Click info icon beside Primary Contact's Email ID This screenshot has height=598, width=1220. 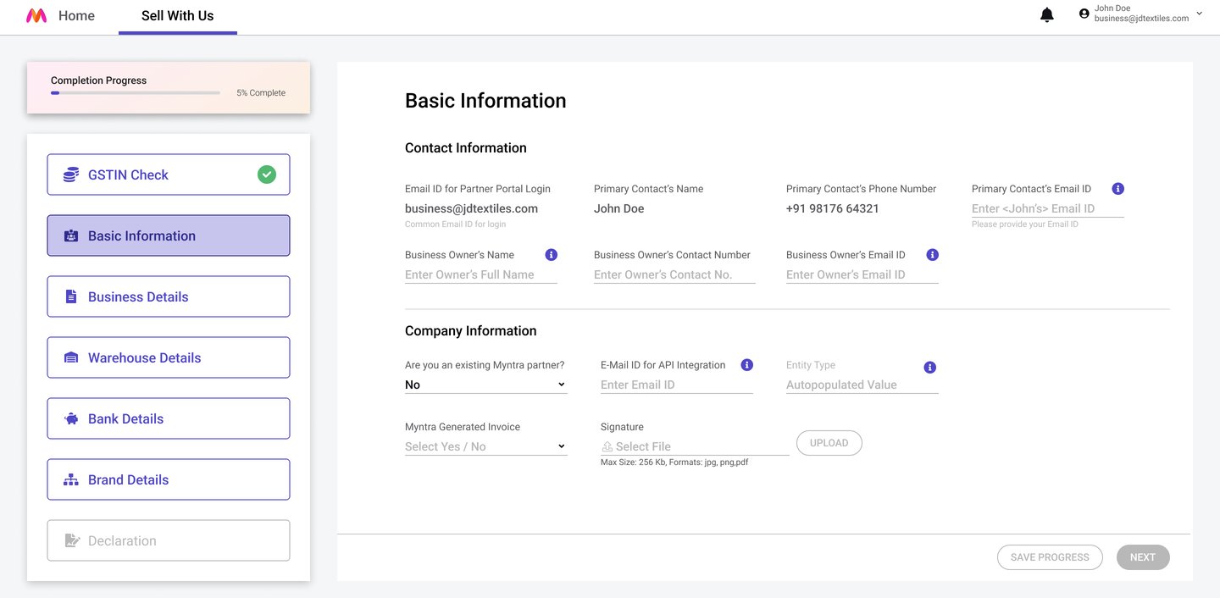pyautogui.click(x=1117, y=189)
